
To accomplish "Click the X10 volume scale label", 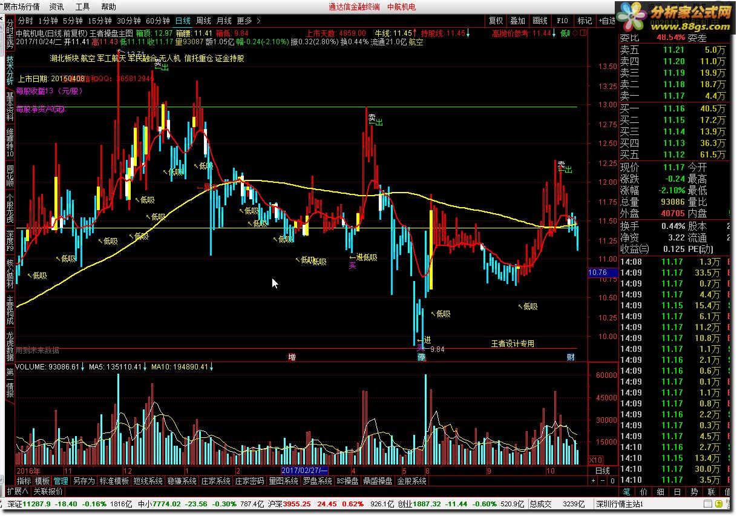I will point(595,460).
